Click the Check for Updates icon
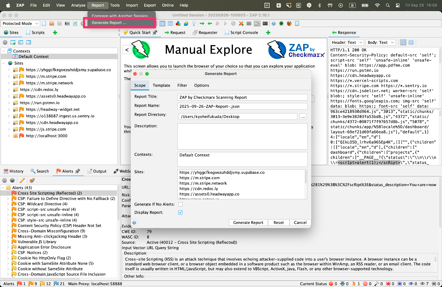The height and width of the screenshot is (287, 442). pyautogui.click(x=186, y=23)
